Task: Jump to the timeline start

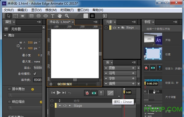Action: coord(53,93)
